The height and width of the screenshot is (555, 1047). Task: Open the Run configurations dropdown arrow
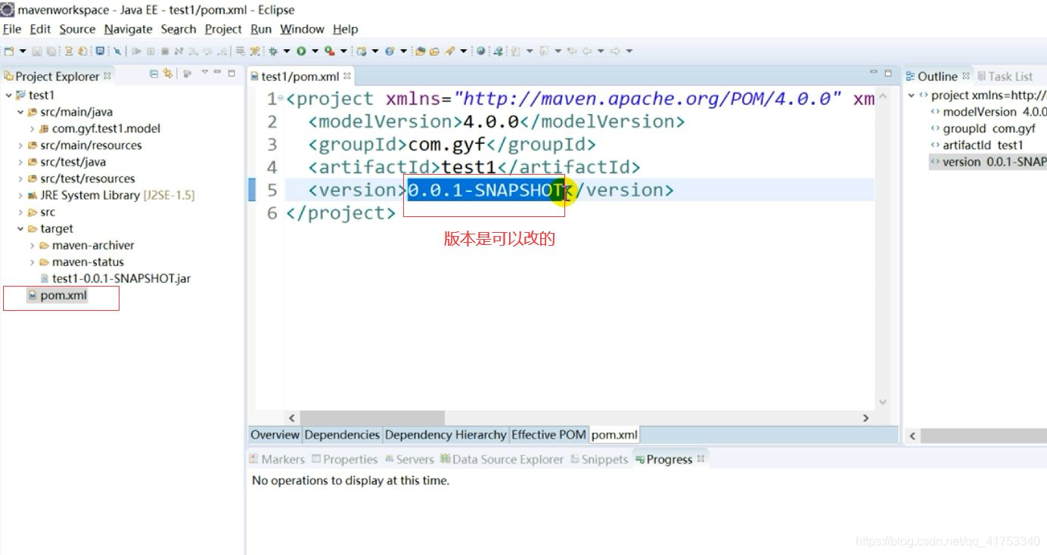coord(315,51)
